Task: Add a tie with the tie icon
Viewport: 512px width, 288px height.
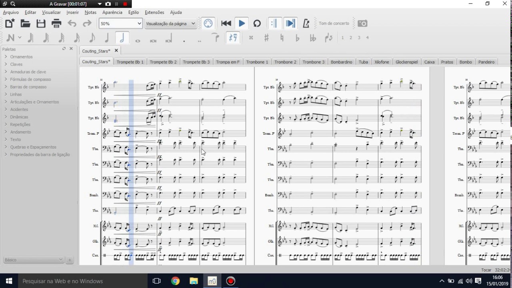Action: pyautogui.click(x=216, y=38)
